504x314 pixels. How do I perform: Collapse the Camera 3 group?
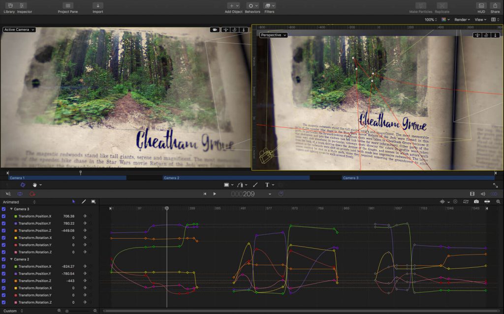coord(11,209)
